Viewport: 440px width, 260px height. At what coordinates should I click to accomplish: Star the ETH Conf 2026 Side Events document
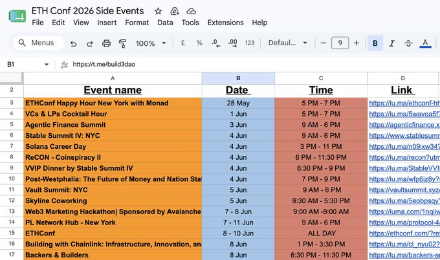click(159, 11)
